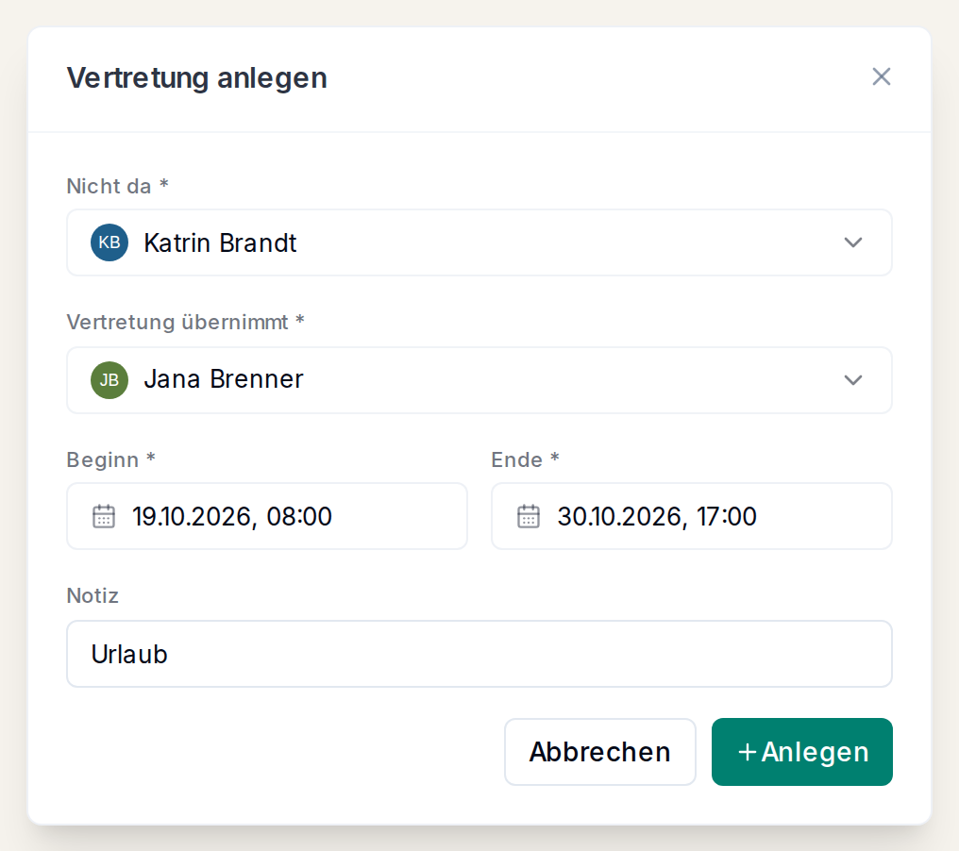Click the JB avatar for Jana Brenner

[109, 380]
